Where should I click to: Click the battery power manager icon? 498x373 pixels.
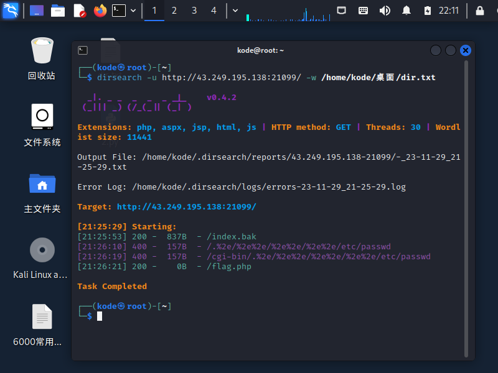pyautogui.click(x=427, y=11)
